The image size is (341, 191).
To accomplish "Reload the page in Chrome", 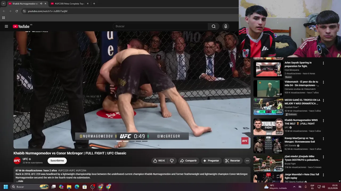I will point(17,11).
